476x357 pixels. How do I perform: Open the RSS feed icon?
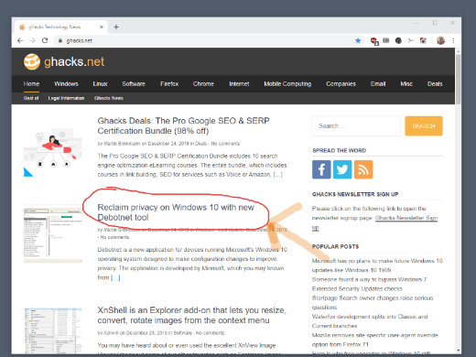(x=363, y=169)
